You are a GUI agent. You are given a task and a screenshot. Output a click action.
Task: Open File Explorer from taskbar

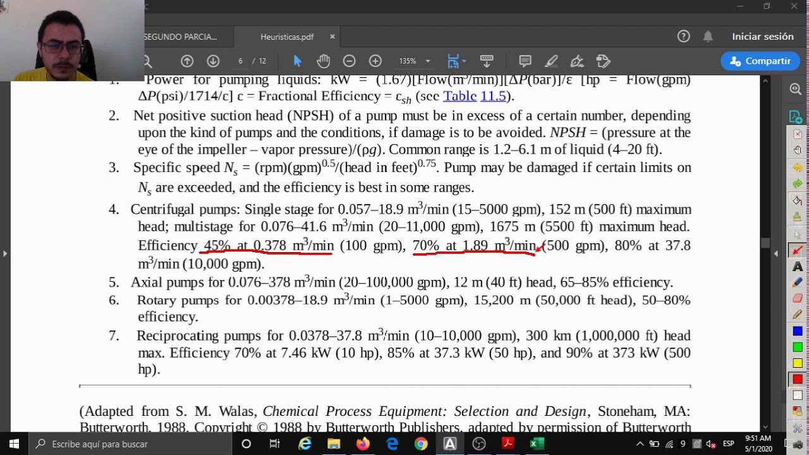pyautogui.click(x=333, y=444)
